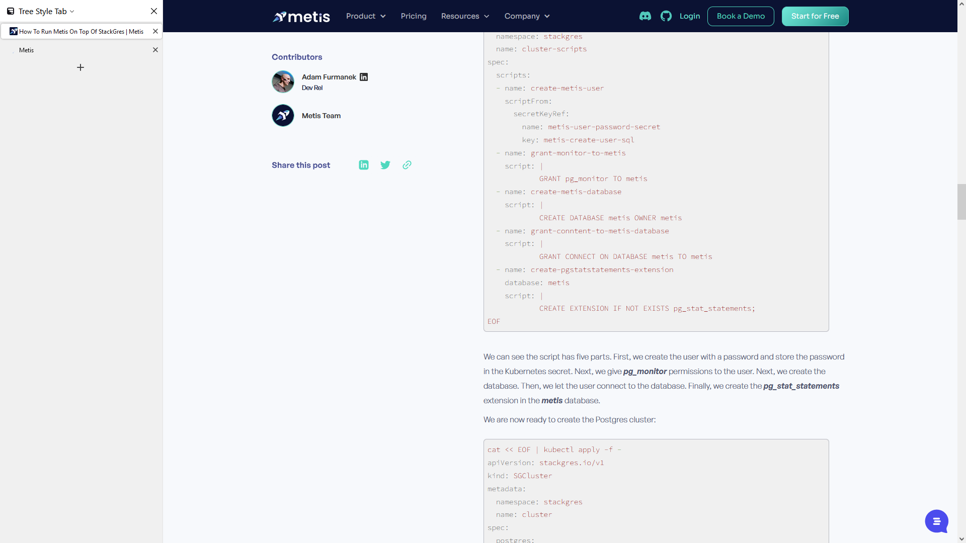Open the chat widget bubble
The width and height of the screenshot is (966, 543).
point(936,521)
